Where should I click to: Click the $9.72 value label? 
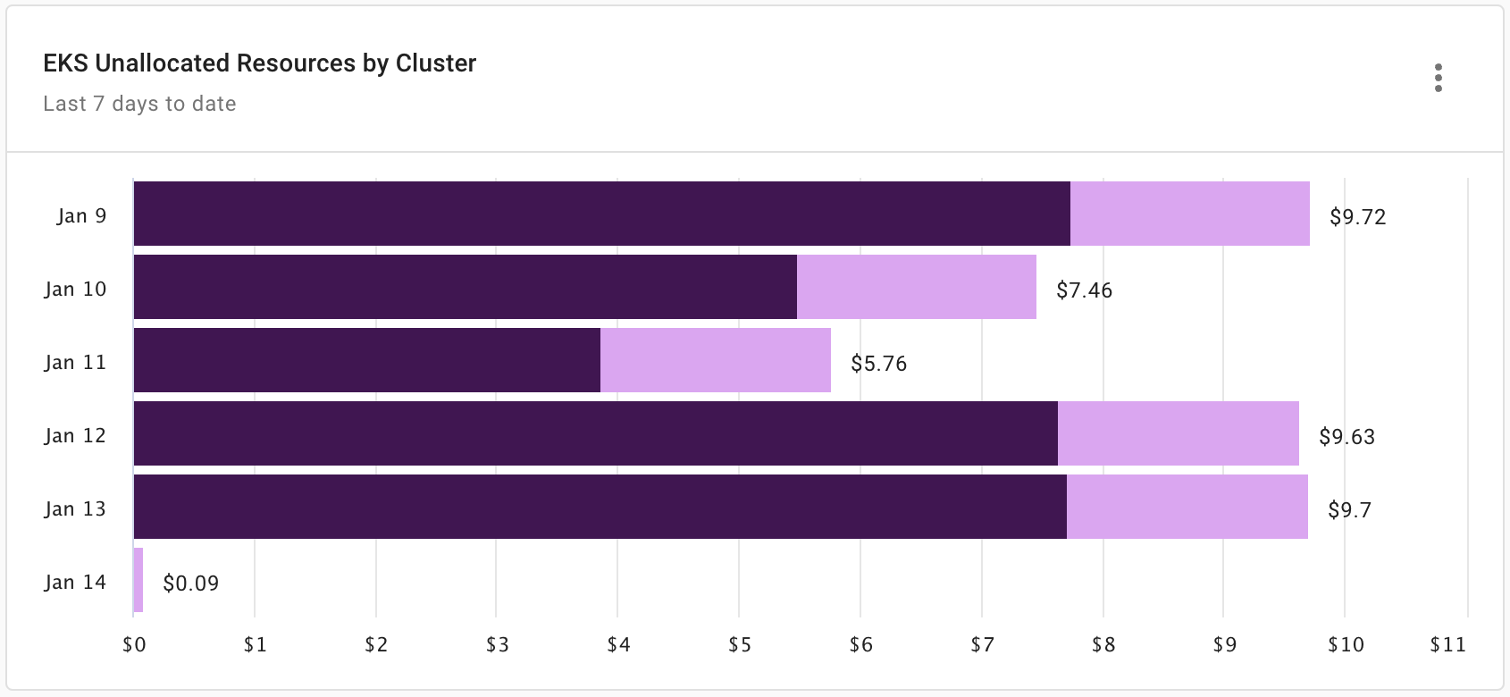(x=1356, y=217)
